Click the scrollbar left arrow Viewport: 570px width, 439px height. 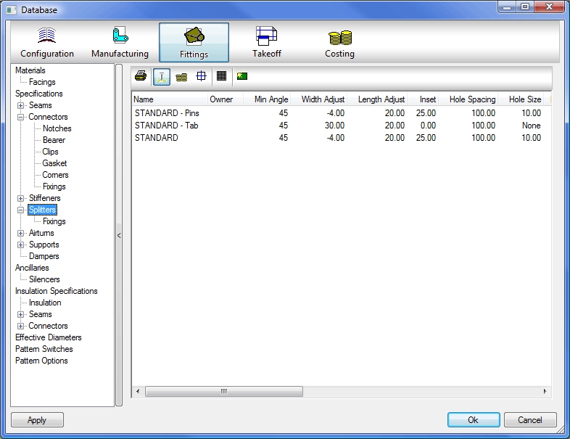tap(138, 391)
